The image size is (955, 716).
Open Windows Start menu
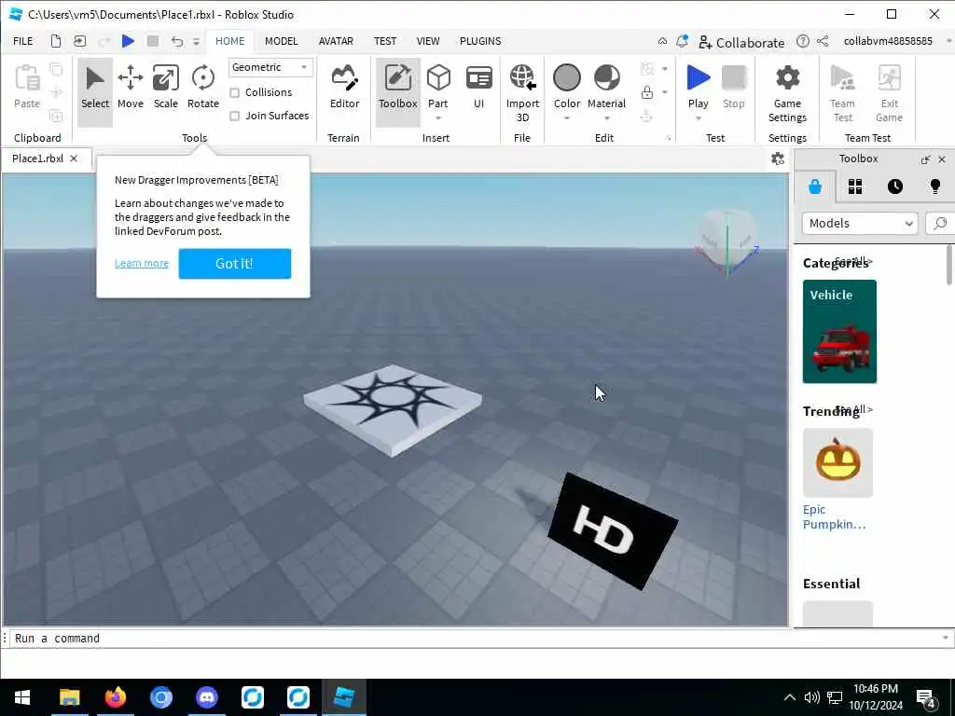(x=22, y=697)
